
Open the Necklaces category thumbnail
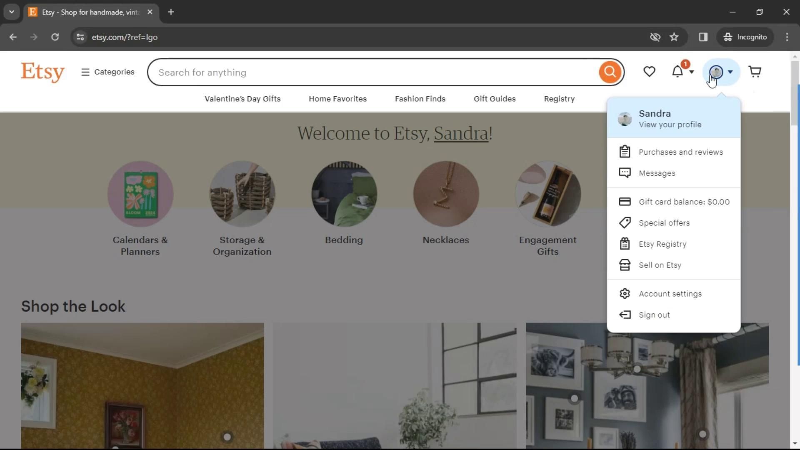click(x=446, y=194)
